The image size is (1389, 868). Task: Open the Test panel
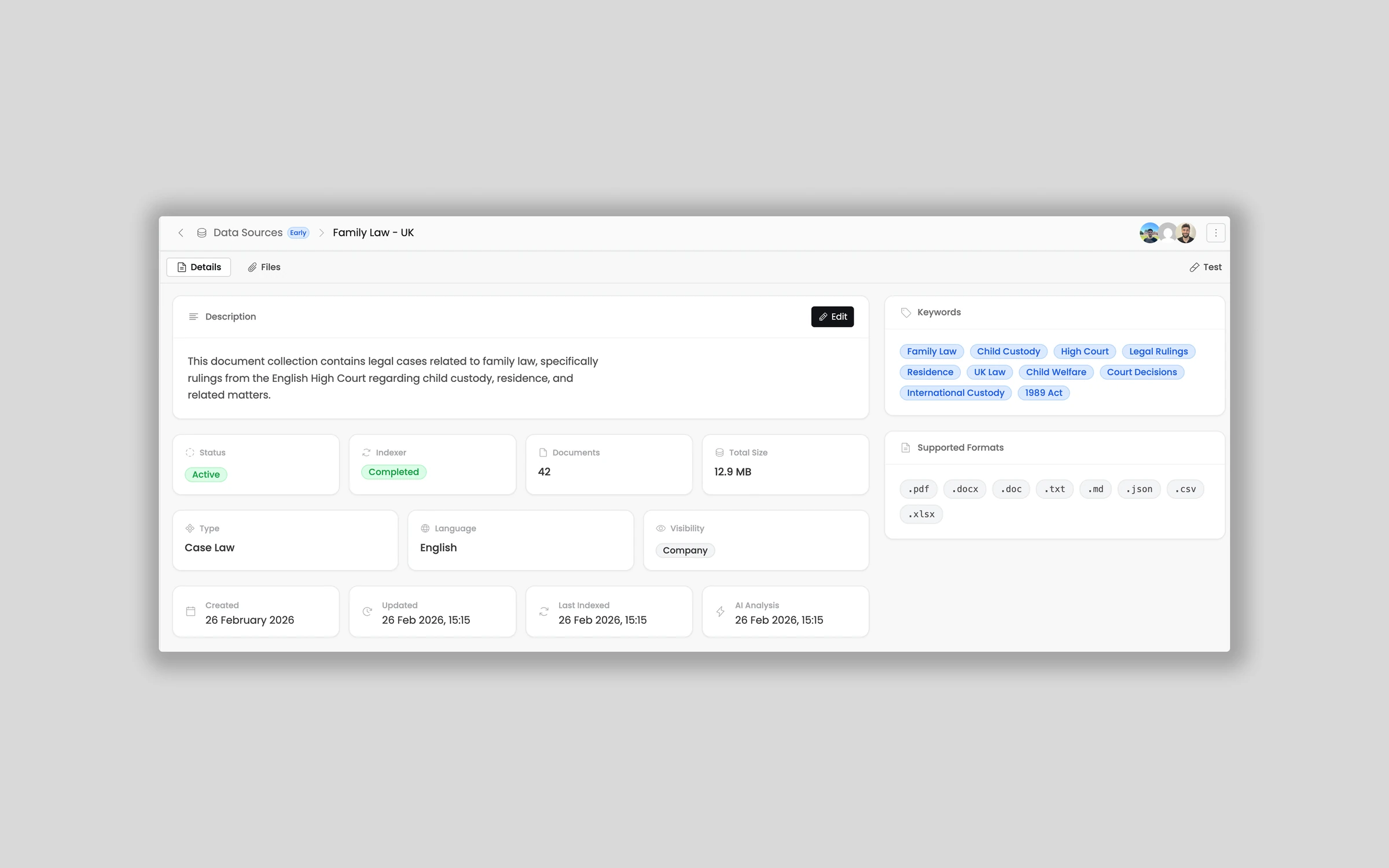[x=1206, y=267]
